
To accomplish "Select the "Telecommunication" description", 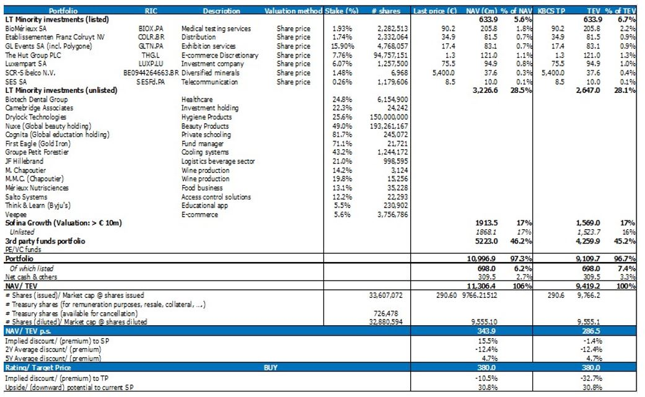I will [x=209, y=82].
